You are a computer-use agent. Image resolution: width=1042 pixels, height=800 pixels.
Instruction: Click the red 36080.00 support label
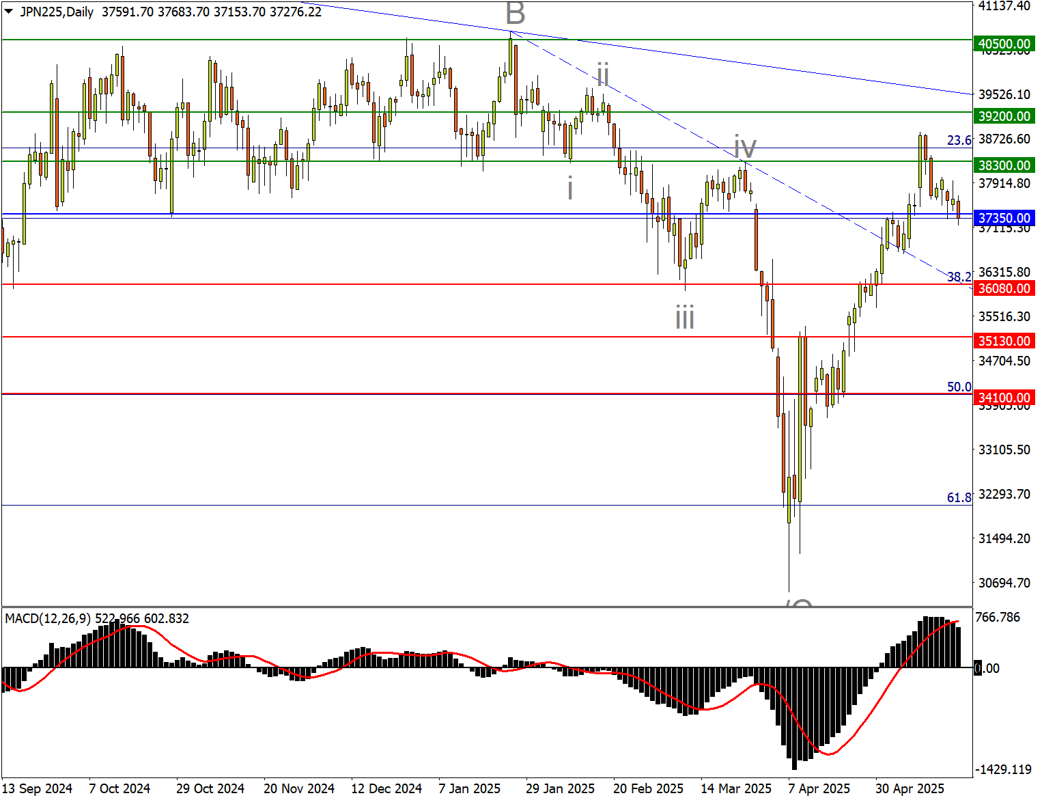(x=1004, y=288)
